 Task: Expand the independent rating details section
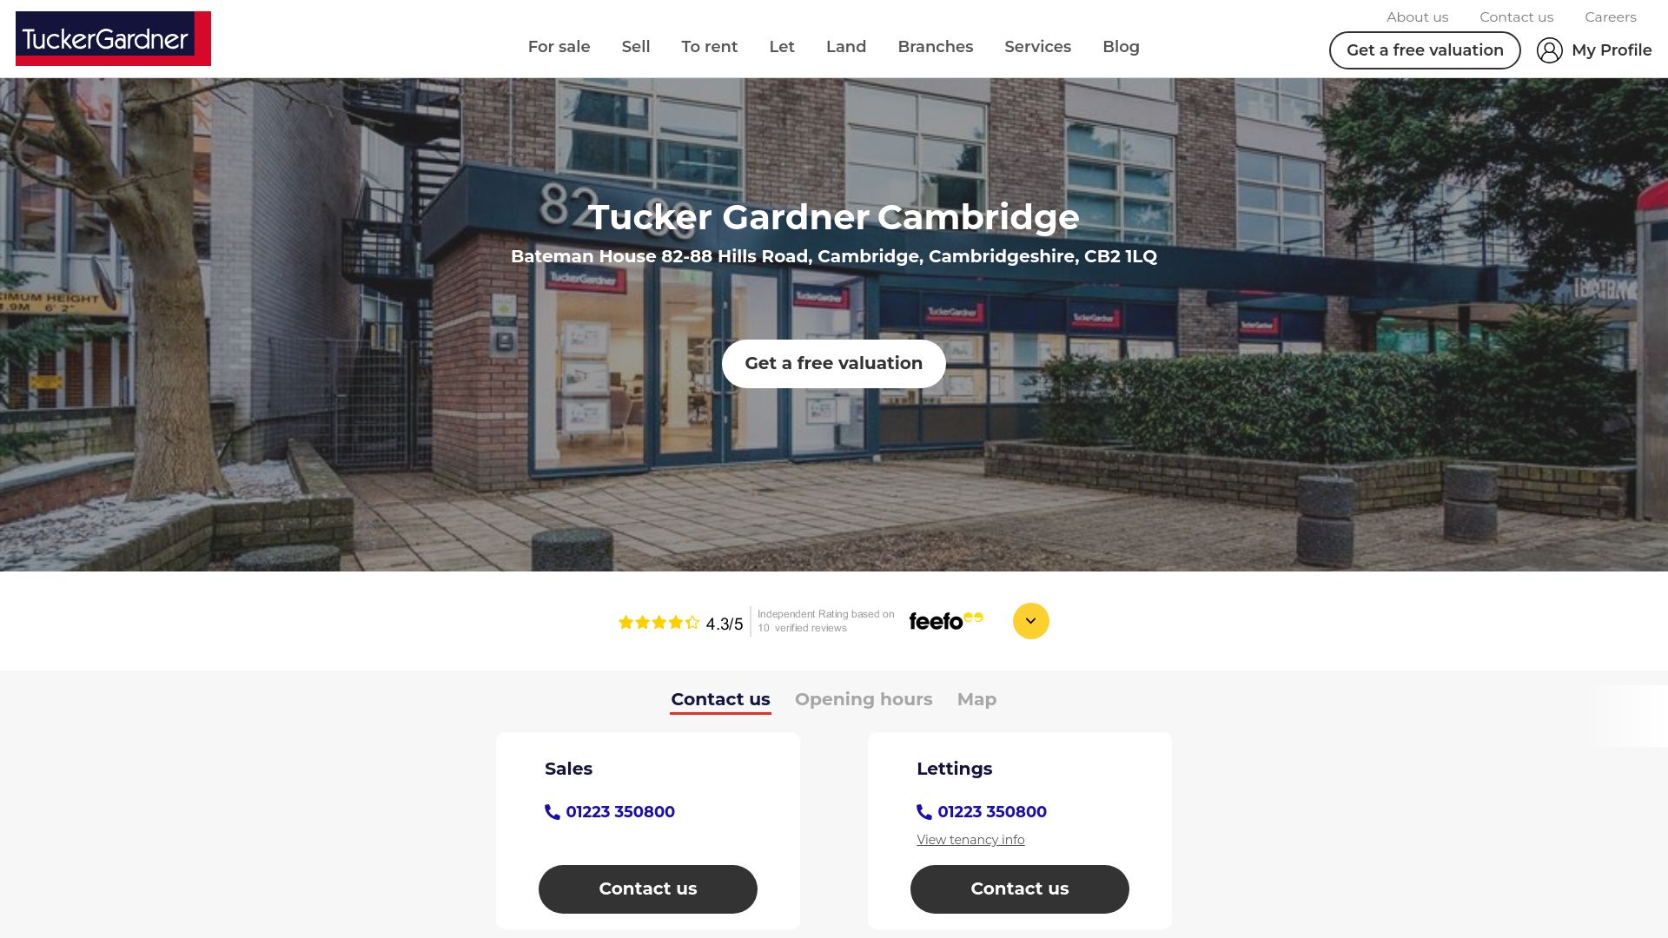tap(1031, 619)
